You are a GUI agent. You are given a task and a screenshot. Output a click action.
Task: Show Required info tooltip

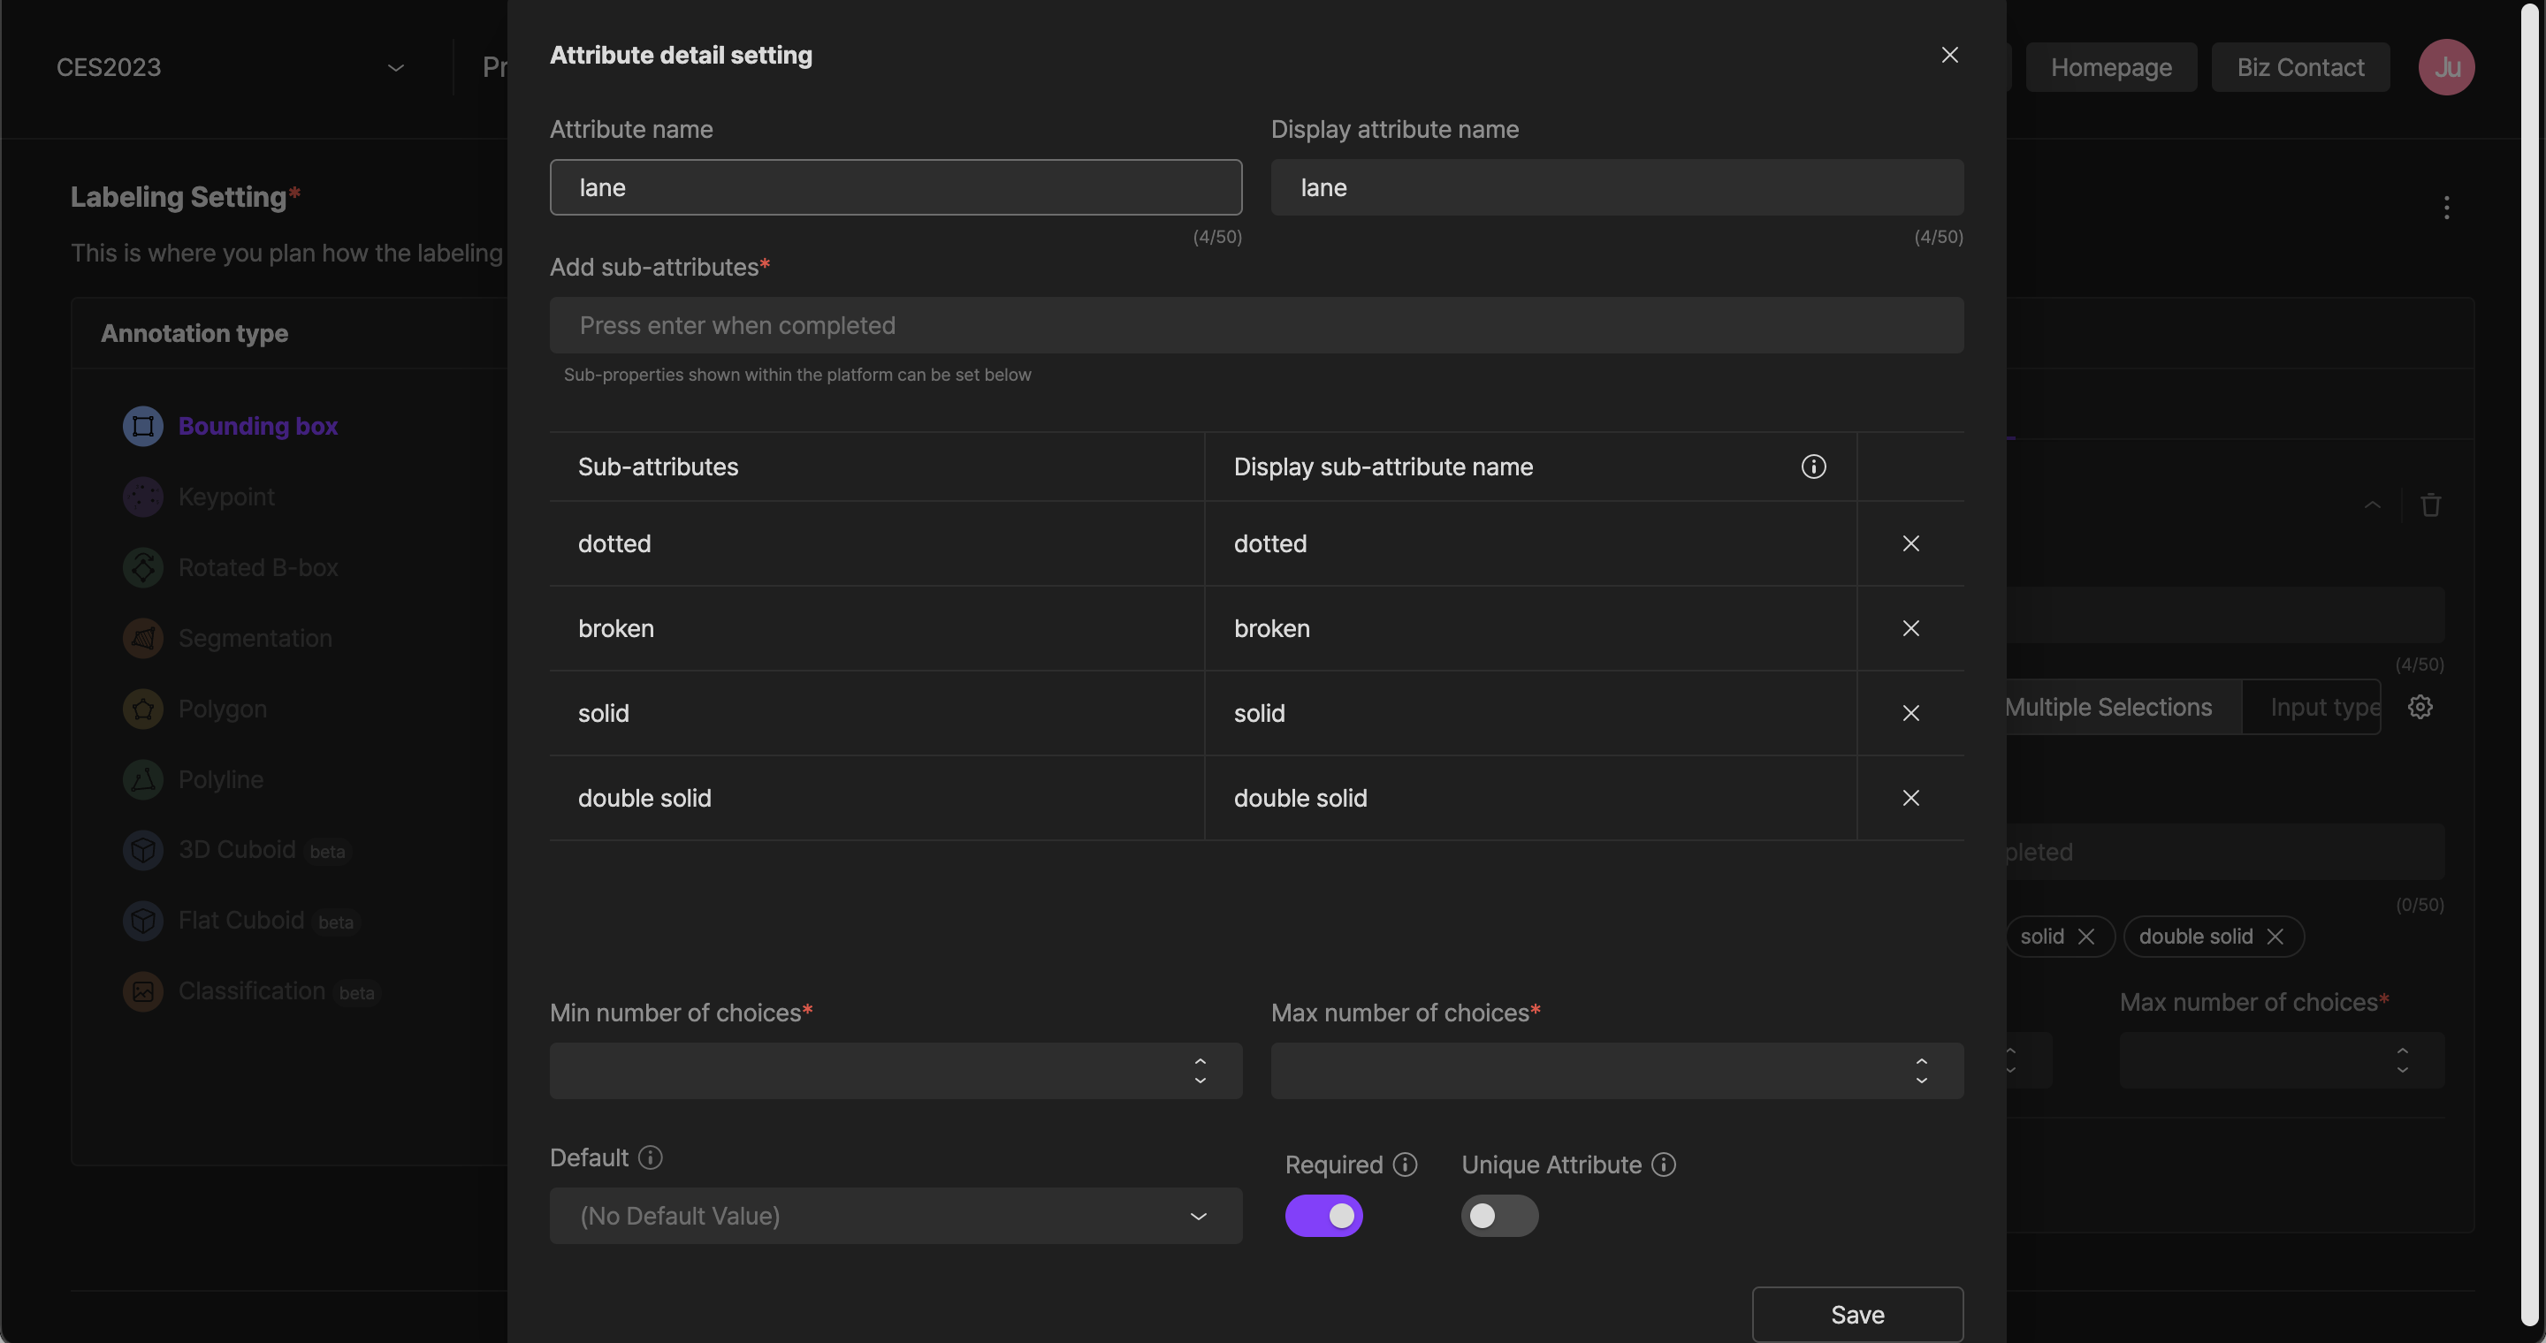pyautogui.click(x=1405, y=1165)
